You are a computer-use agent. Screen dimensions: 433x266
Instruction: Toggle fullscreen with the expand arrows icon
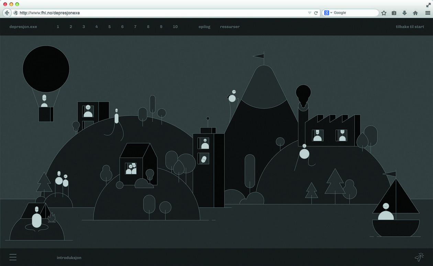click(428, 4)
